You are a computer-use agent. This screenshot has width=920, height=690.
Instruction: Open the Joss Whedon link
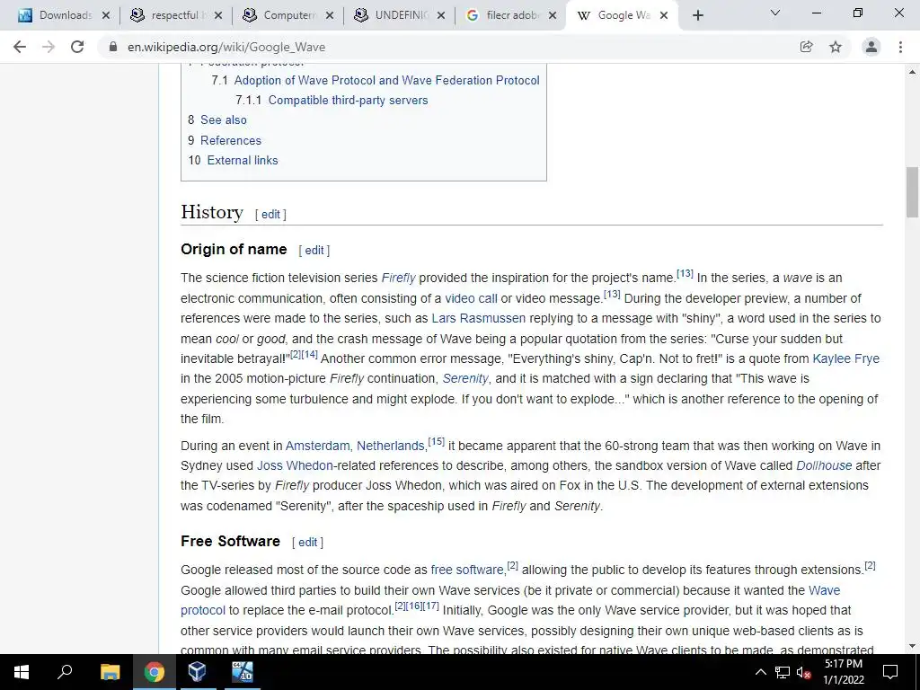pyautogui.click(x=295, y=466)
